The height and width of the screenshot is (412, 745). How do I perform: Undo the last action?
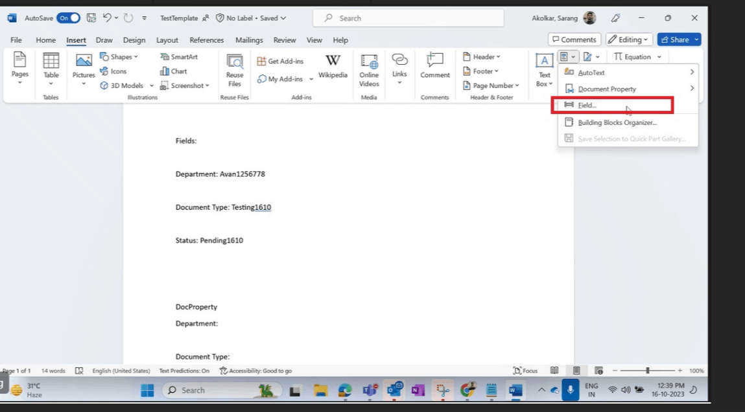(107, 18)
